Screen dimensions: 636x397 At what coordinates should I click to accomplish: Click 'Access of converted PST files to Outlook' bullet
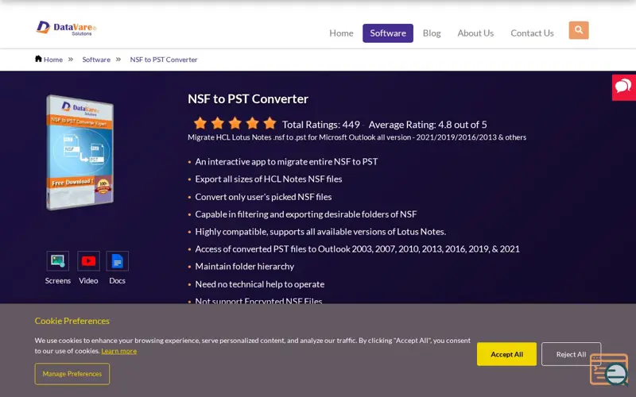pos(357,249)
